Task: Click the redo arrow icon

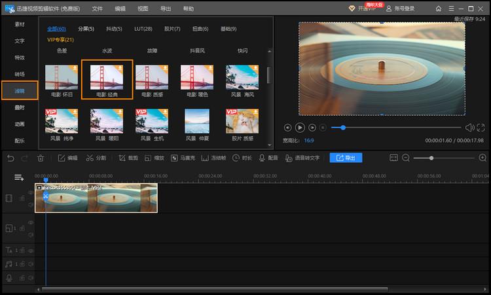Action: tap(24, 158)
